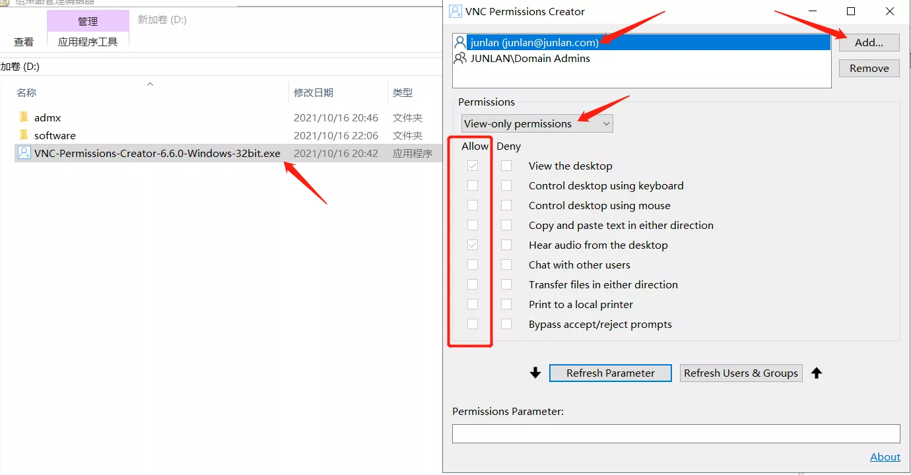Click the Domain Admins group icon
Screen dimensions: 911x475
point(460,58)
